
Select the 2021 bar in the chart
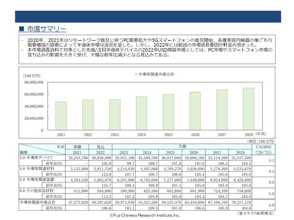61,116
